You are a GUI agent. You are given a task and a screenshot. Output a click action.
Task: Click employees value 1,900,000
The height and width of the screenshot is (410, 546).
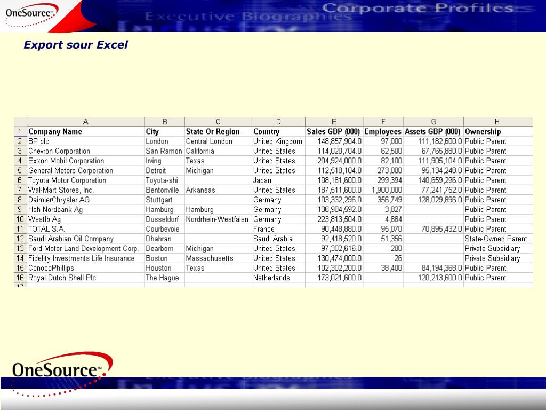(383, 190)
